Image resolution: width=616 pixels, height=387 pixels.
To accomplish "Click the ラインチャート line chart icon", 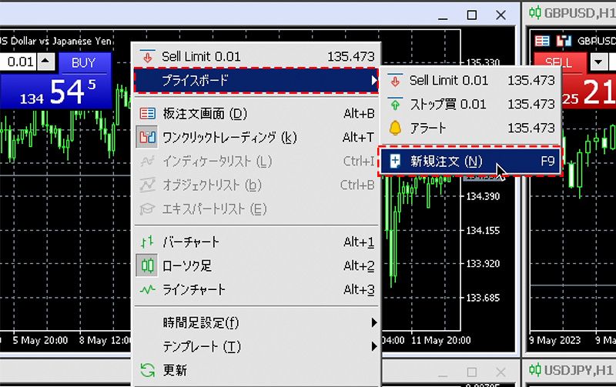I will tap(147, 289).
